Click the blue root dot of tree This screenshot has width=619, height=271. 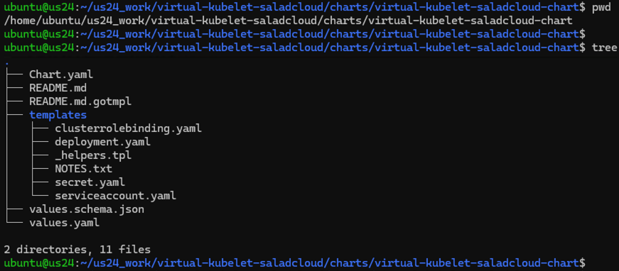[x=7, y=63]
